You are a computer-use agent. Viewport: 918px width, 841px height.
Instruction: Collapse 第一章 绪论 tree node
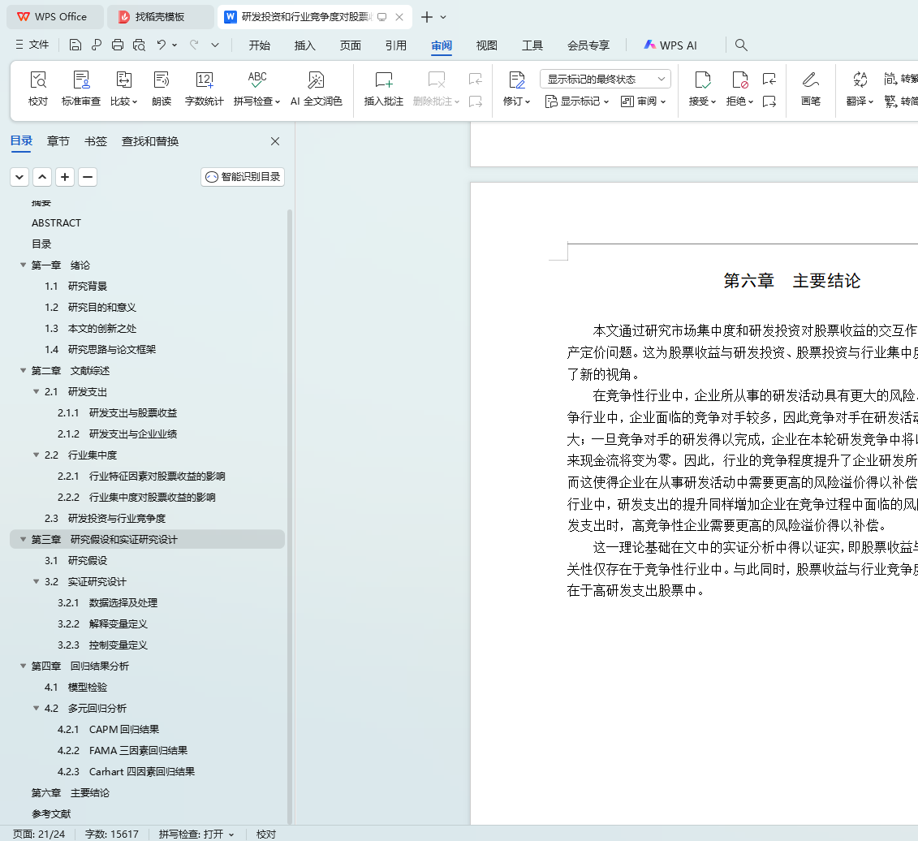[x=23, y=265]
